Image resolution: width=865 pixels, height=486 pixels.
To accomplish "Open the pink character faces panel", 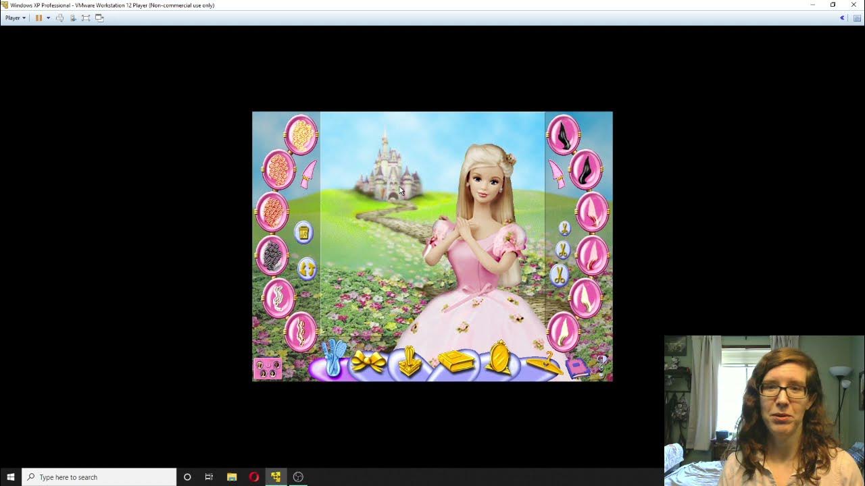I will 268,369.
